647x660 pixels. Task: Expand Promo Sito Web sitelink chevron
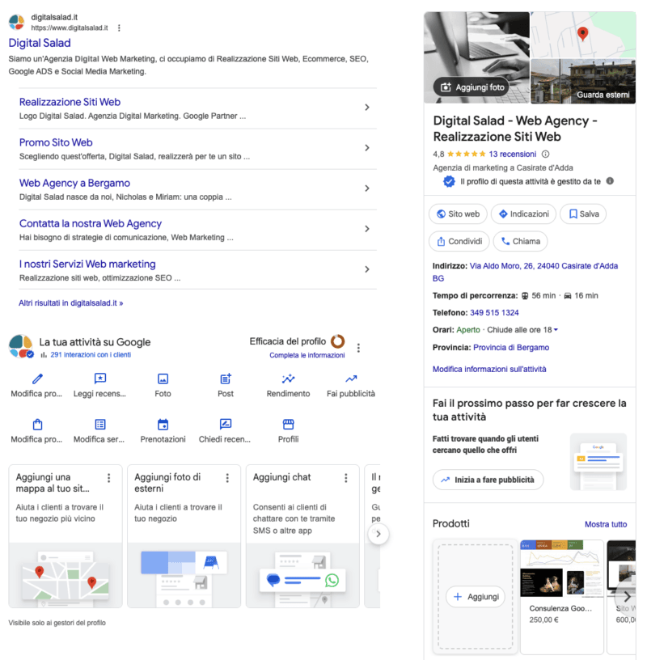[367, 148]
